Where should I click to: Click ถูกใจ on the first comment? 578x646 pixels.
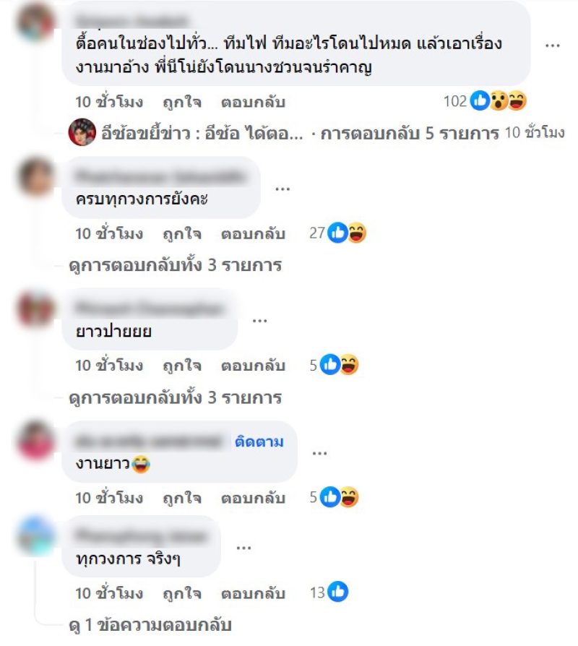(x=181, y=102)
